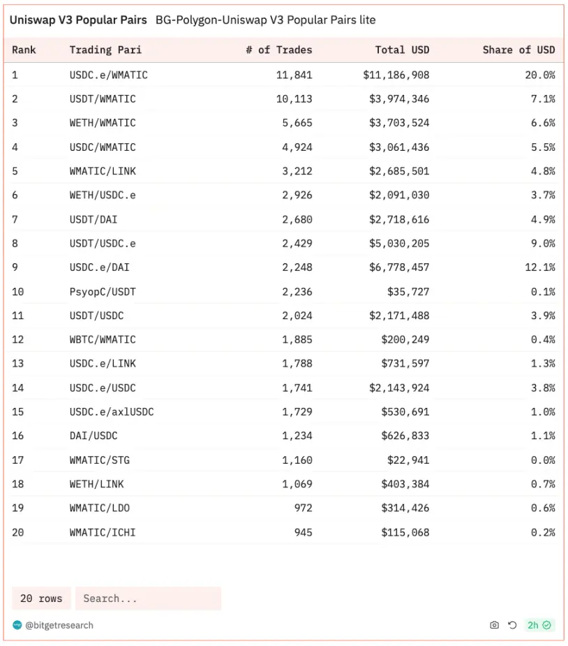Select the USDC.e/axlUSDC pair cell

[112, 412]
